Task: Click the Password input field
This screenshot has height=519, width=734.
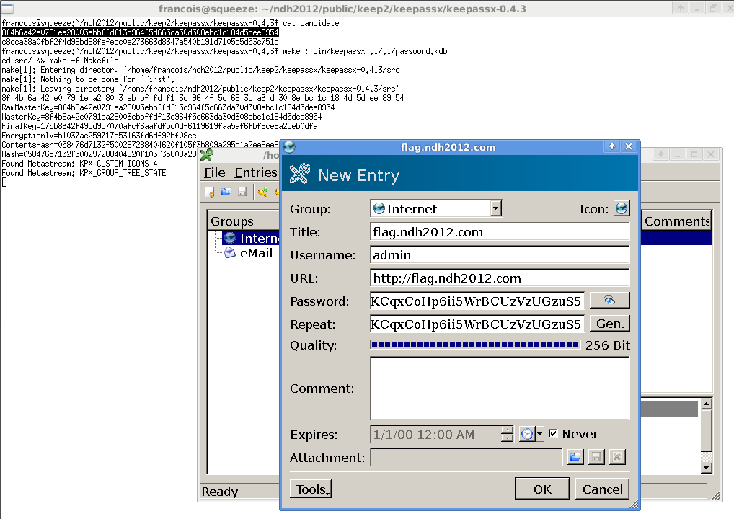Action: click(477, 301)
